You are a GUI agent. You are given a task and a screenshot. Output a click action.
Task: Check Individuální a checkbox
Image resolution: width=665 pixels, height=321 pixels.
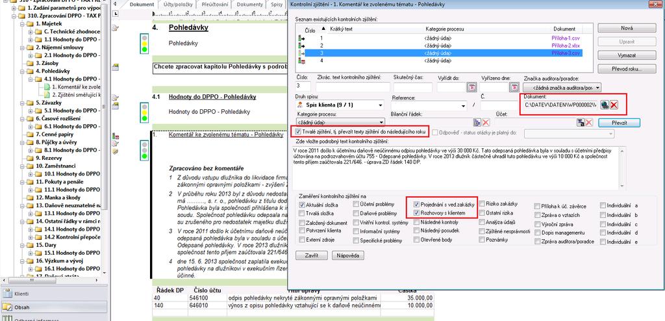point(603,205)
